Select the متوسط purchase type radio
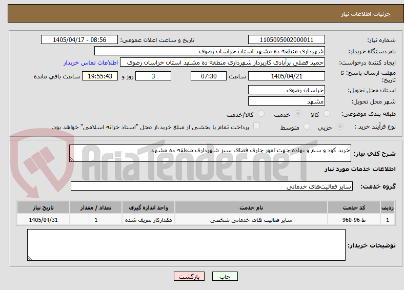Image resolution: width=404 pixels, height=290 pixels. 307,127
